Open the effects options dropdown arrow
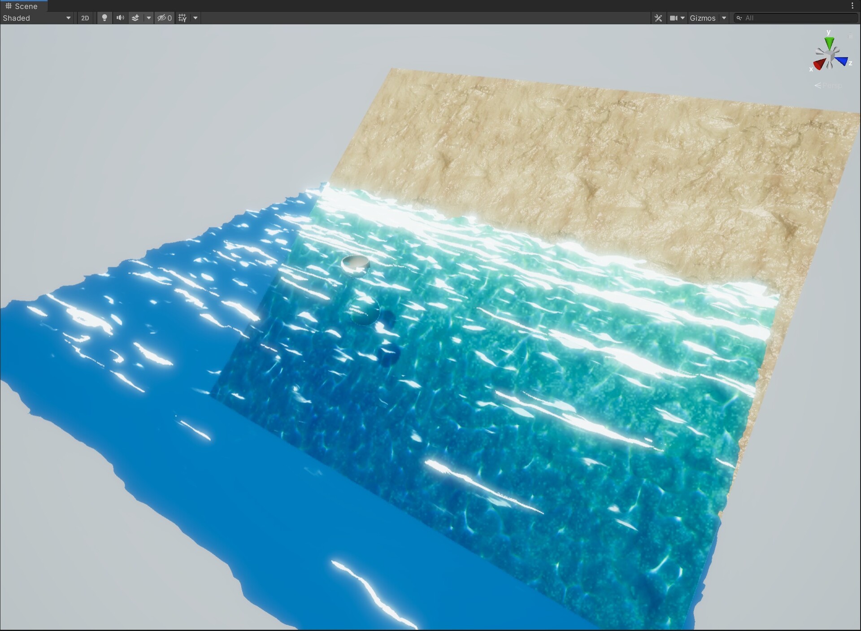The height and width of the screenshot is (631, 861). pos(148,18)
